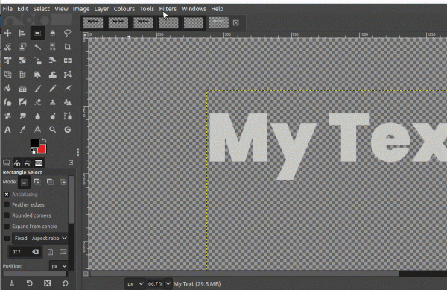Click the black foreground colour swatch
Viewport: 447px width, 290px height.
[x=35, y=143]
